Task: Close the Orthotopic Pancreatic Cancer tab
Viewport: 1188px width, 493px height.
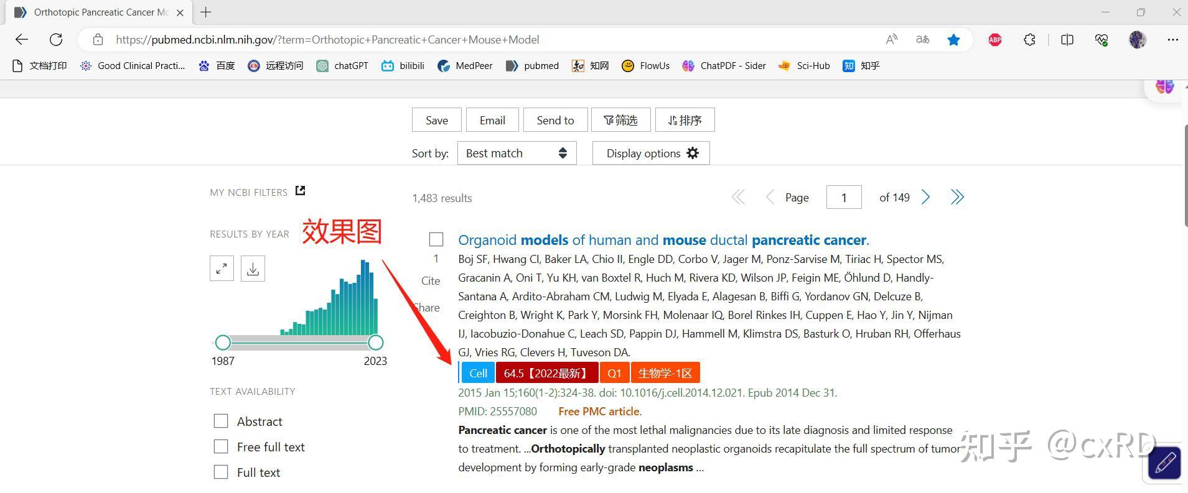Action: point(180,12)
